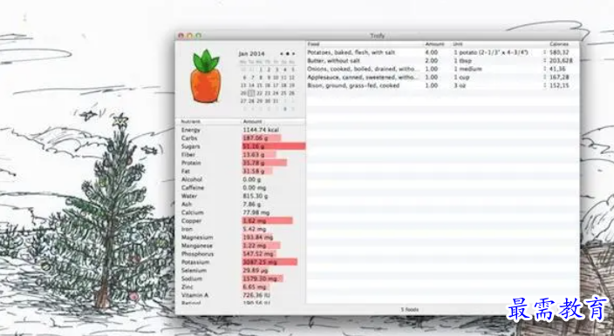Viewport: 614px width, 336px height.
Task: Select the Bison, ground, grass-fed, cooked row
Action: [x=442, y=85]
